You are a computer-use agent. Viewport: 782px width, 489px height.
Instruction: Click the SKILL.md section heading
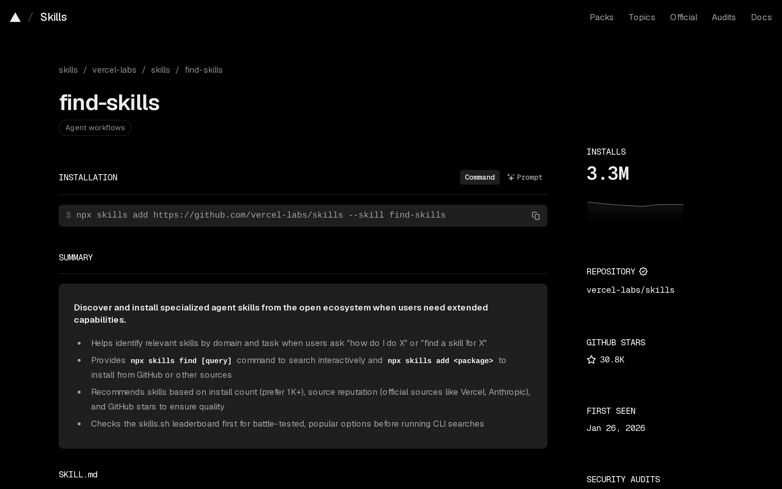click(78, 474)
